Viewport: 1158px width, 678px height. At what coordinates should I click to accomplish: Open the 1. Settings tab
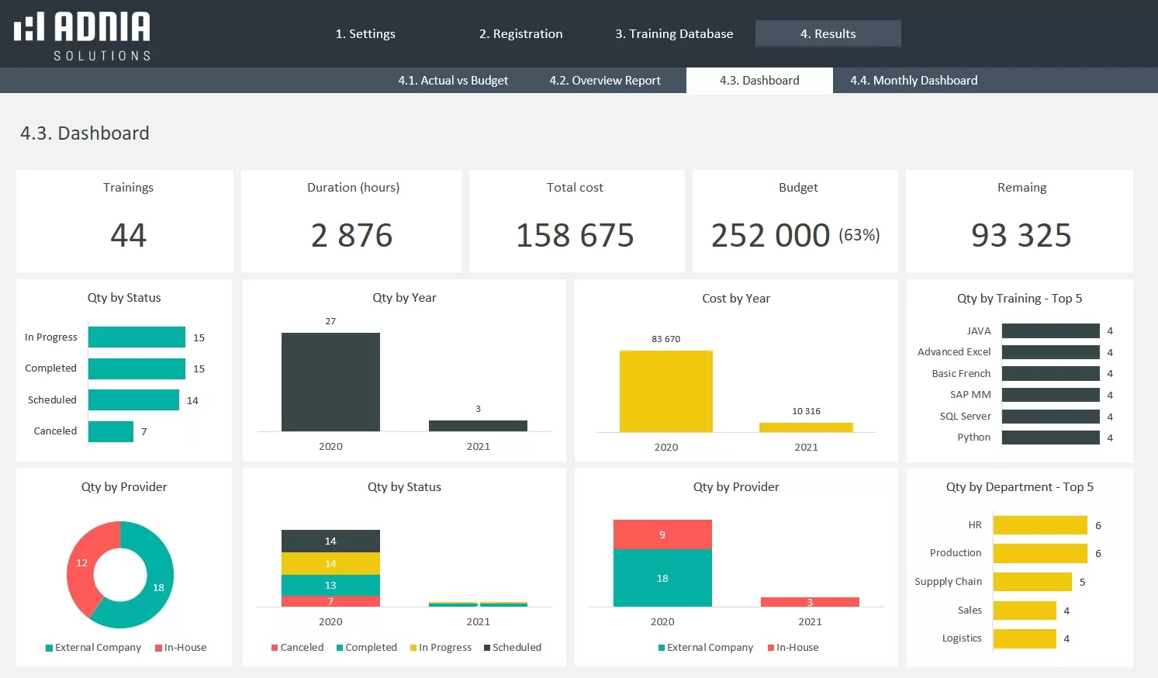click(365, 34)
